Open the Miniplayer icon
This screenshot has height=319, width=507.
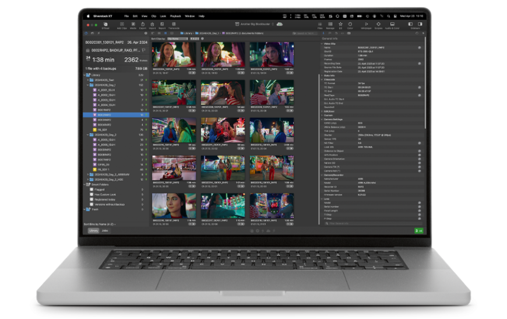367,25
